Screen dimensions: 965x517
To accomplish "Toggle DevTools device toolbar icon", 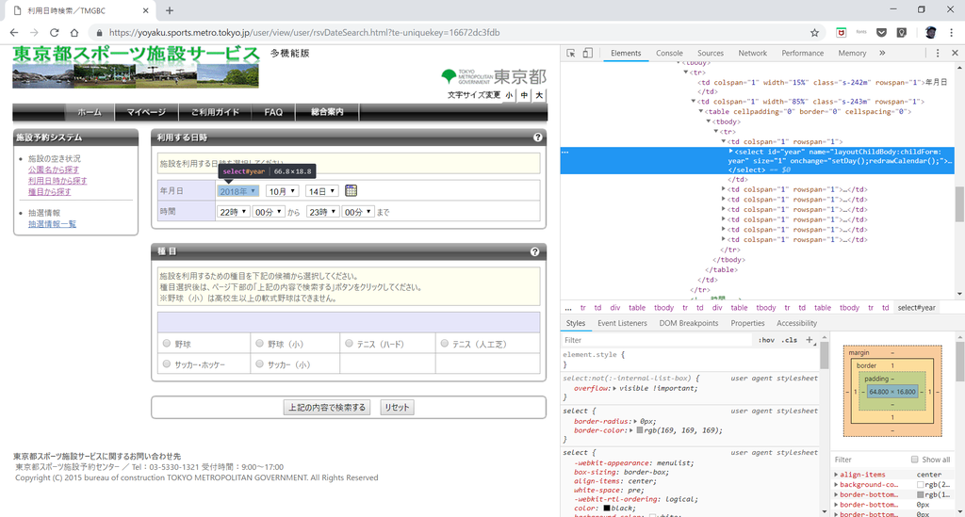I will point(588,54).
